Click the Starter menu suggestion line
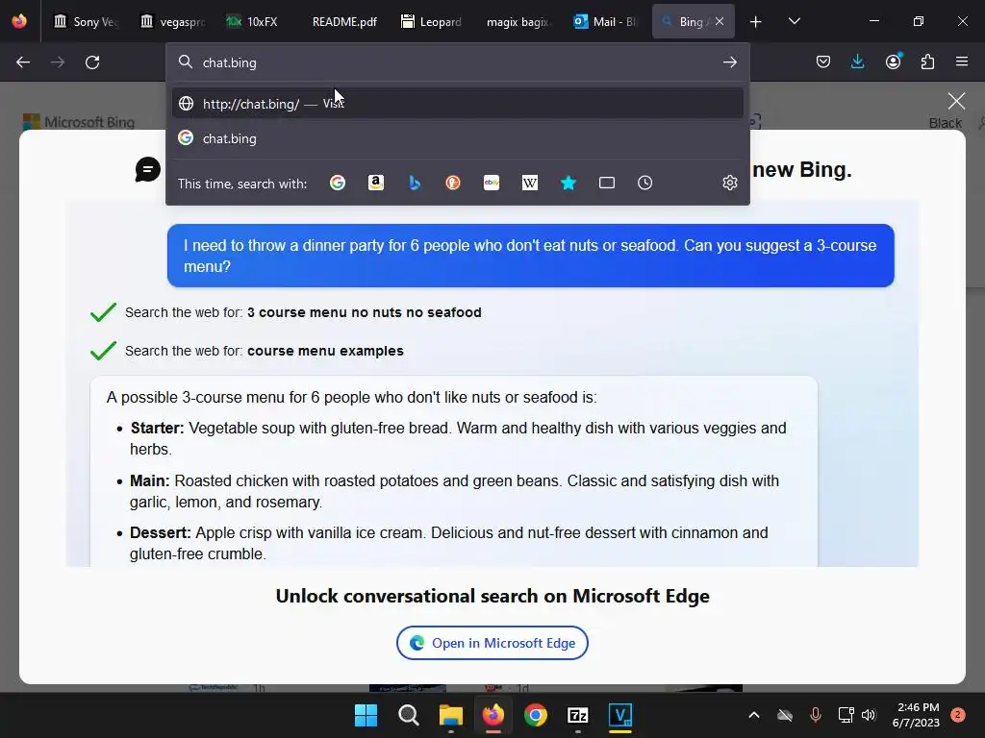Viewport: 985px width, 738px height. (458, 438)
